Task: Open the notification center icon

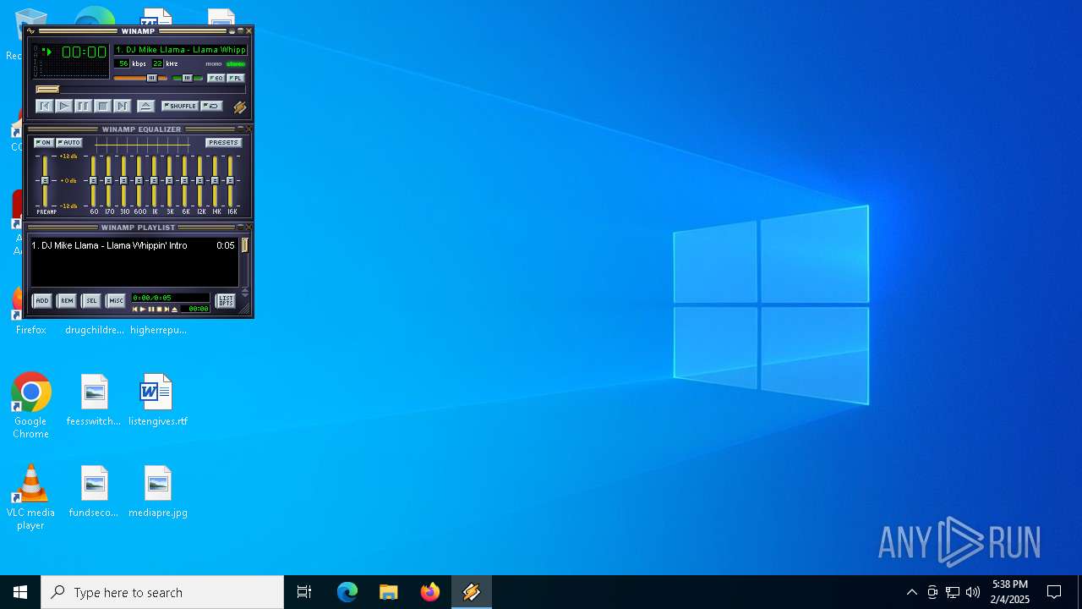Action: [x=1054, y=592]
